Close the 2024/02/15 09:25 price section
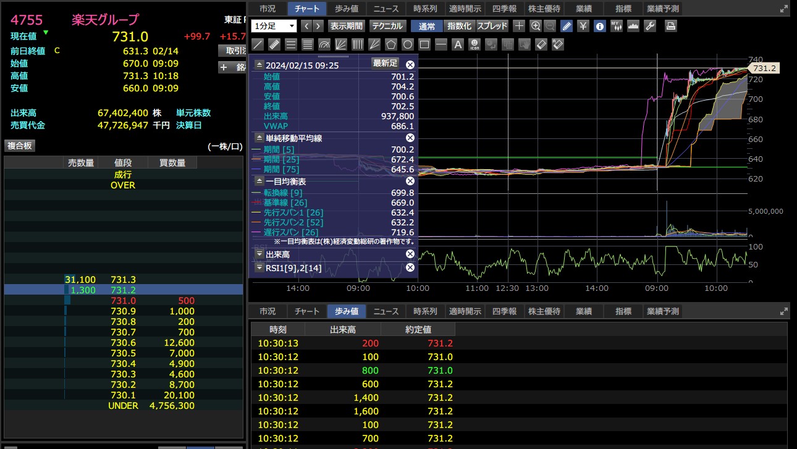Viewport: 797px width, 449px height. pyautogui.click(x=410, y=64)
